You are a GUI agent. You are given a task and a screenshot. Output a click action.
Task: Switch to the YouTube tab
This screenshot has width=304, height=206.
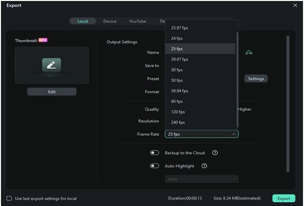pyautogui.click(x=137, y=21)
